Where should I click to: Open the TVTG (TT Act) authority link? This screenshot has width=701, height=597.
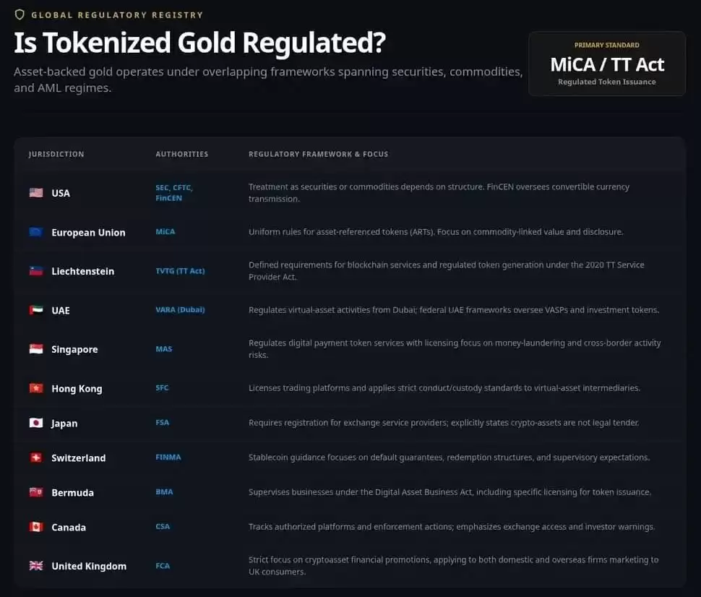180,271
